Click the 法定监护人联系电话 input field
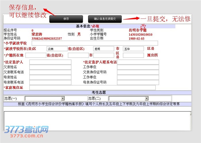The height and width of the screenshot is (143, 201). (138, 62)
